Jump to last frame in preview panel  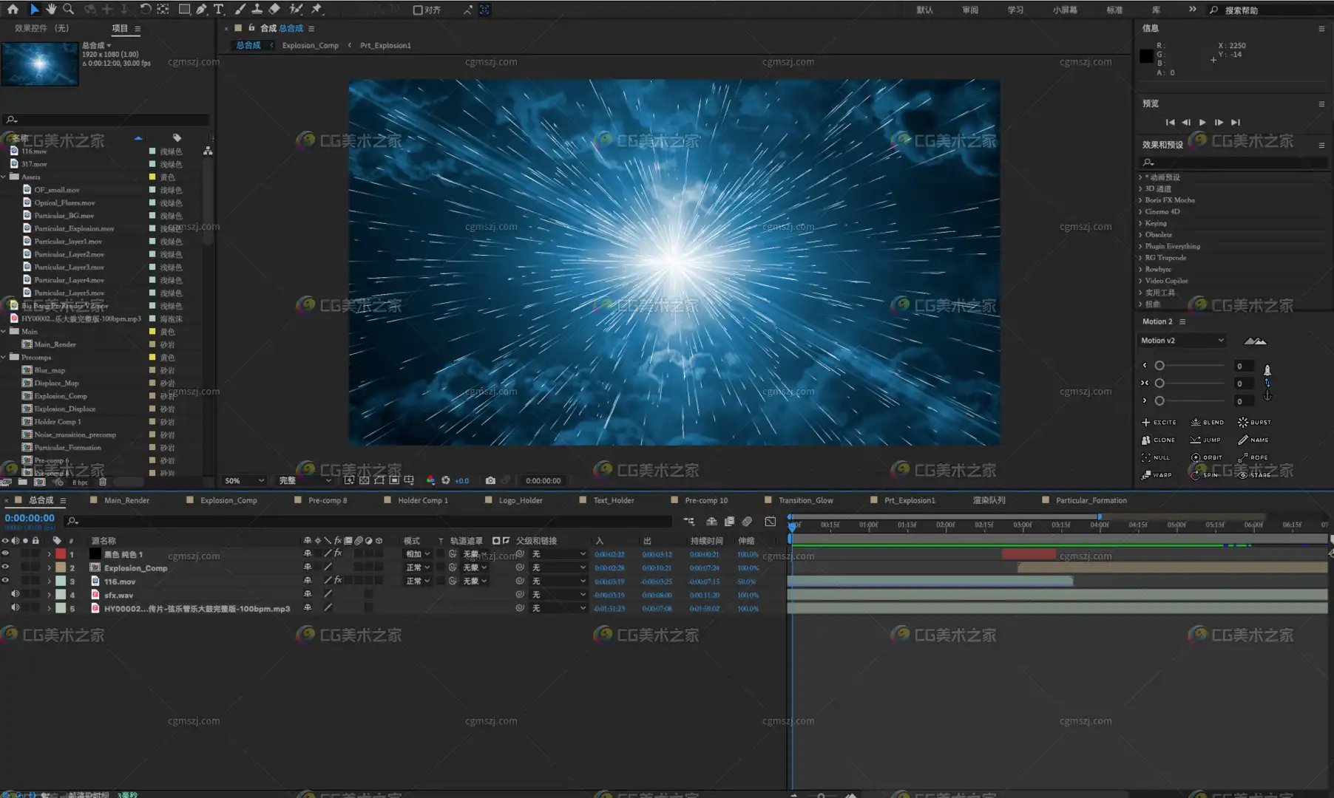[1235, 123]
